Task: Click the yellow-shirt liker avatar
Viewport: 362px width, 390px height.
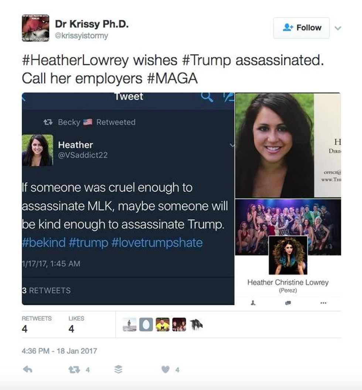Action: pos(163,324)
